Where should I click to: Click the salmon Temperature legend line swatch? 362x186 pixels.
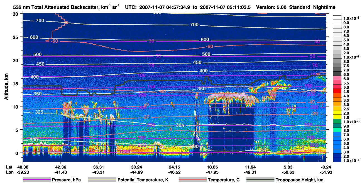(192, 180)
